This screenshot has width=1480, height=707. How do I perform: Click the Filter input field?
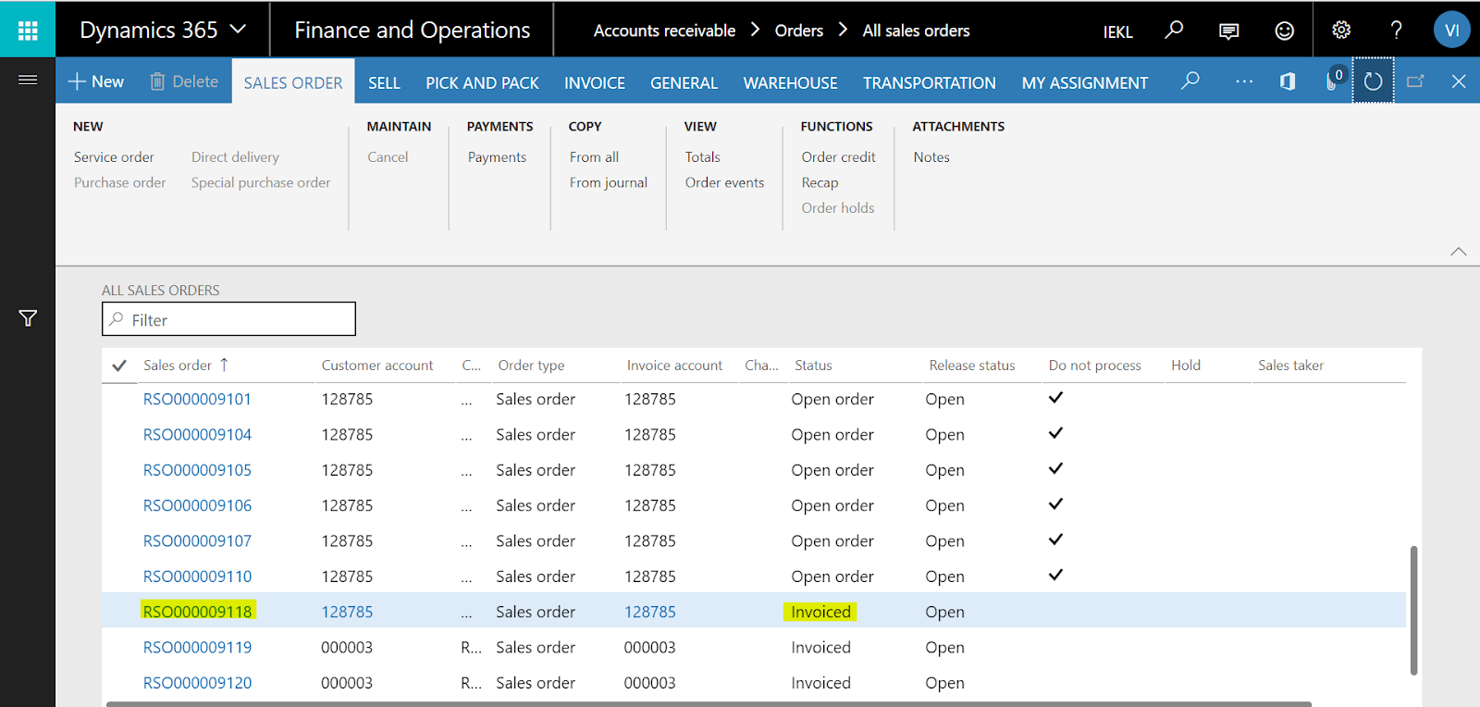pos(228,319)
